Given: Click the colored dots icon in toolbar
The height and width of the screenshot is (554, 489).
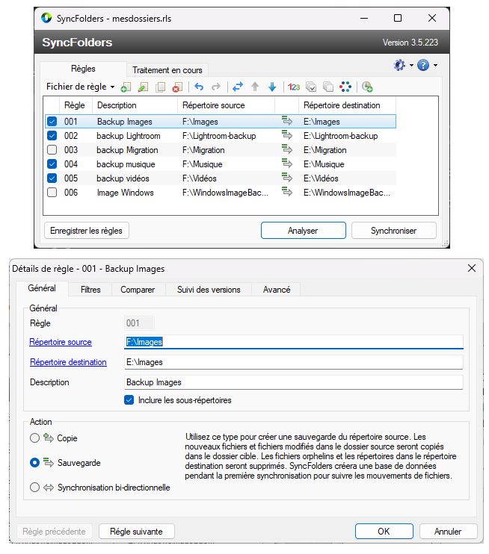Looking at the screenshot, I should click(345, 87).
